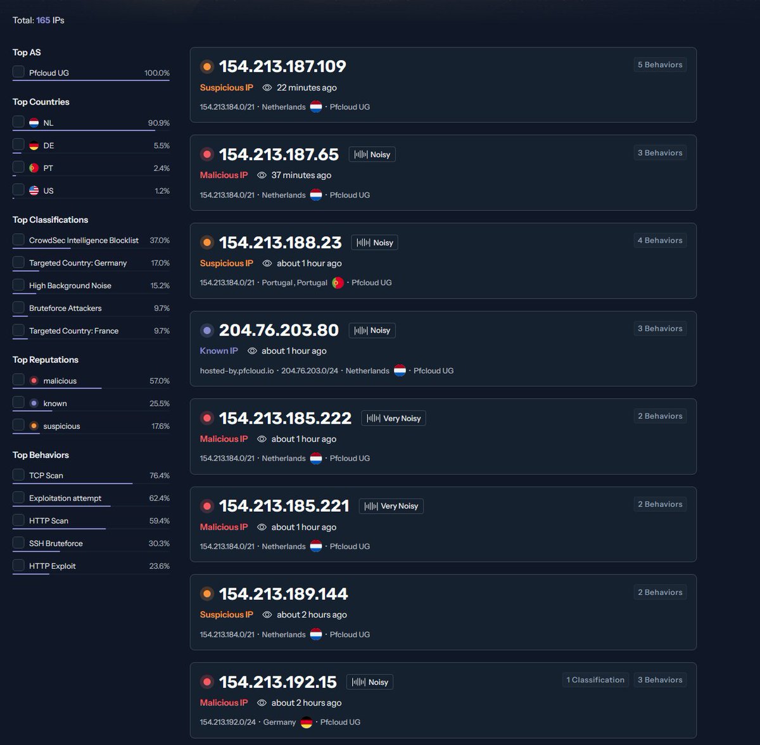Click Portugal, Portugal location text
This screenshot has width=760, height=745.
pyautogui.click(x=294, y=283)
